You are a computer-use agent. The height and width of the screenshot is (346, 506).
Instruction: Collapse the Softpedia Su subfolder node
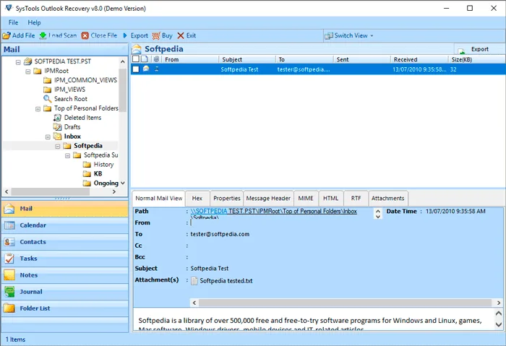tap(67, 155)
